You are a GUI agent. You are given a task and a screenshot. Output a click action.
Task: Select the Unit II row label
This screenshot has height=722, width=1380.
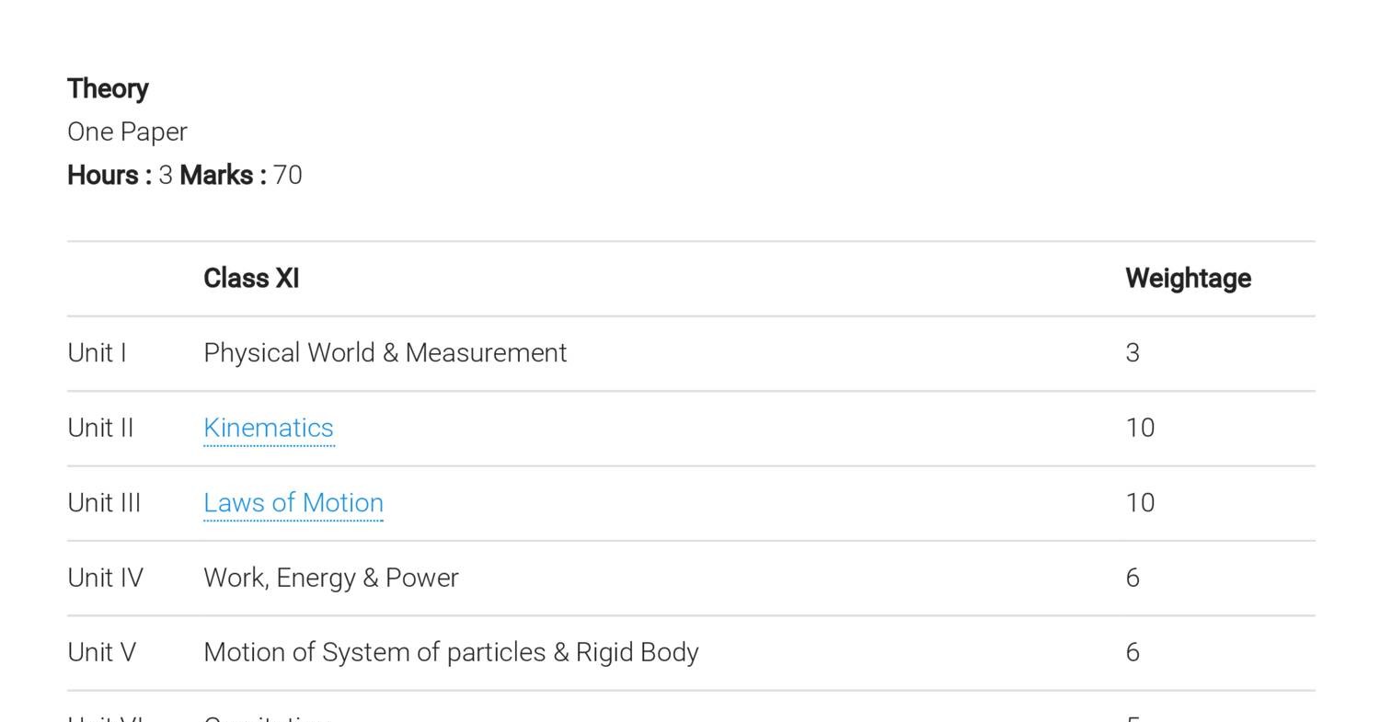coord(100,429)
